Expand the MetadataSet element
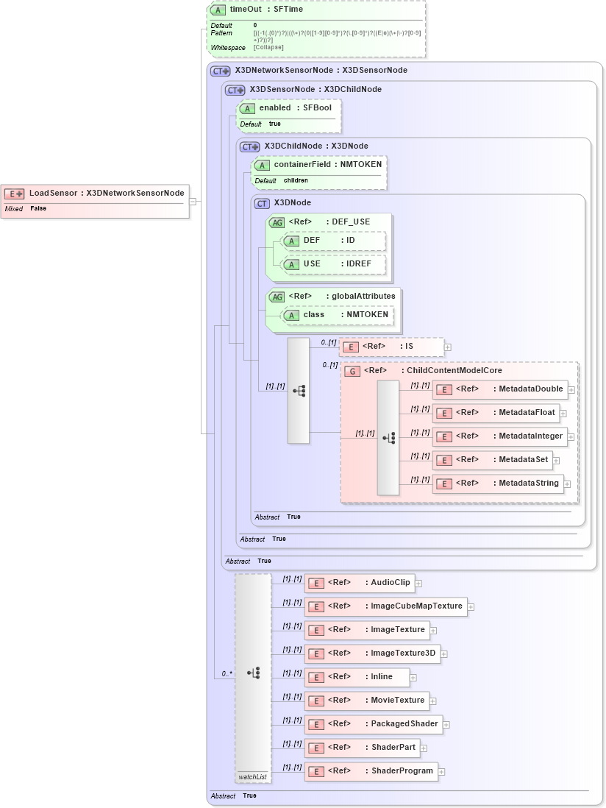 coord(556,461)
